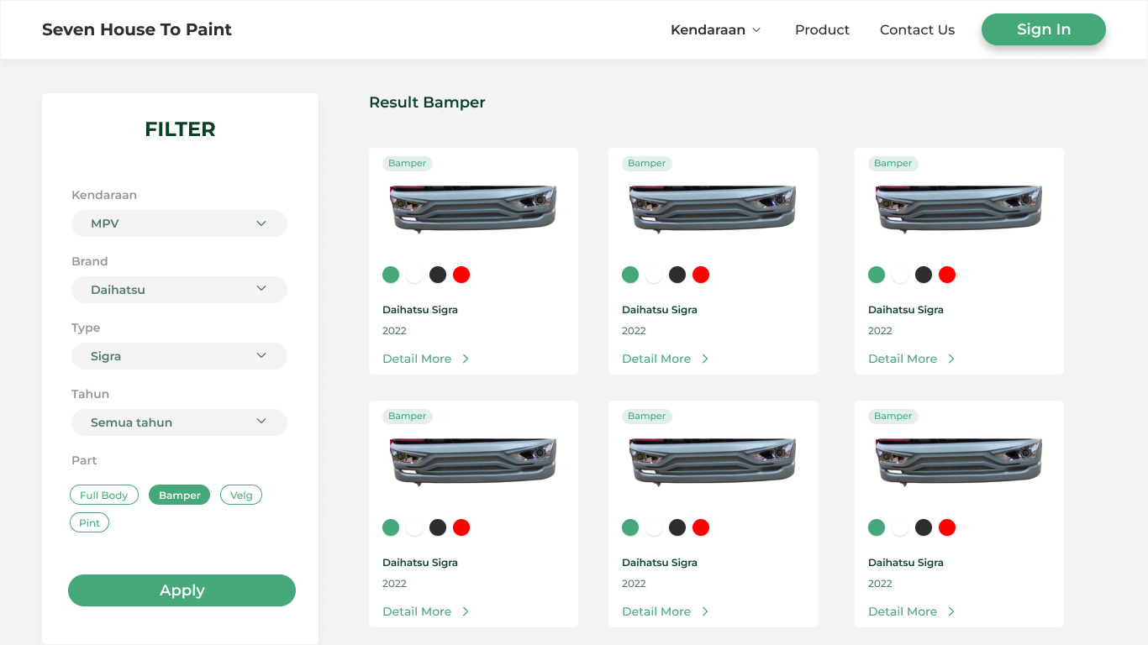Screen dimensions: 1148x645
Task: Click 2022 year on bottom-row first card
Action: (x=394, y=584)
